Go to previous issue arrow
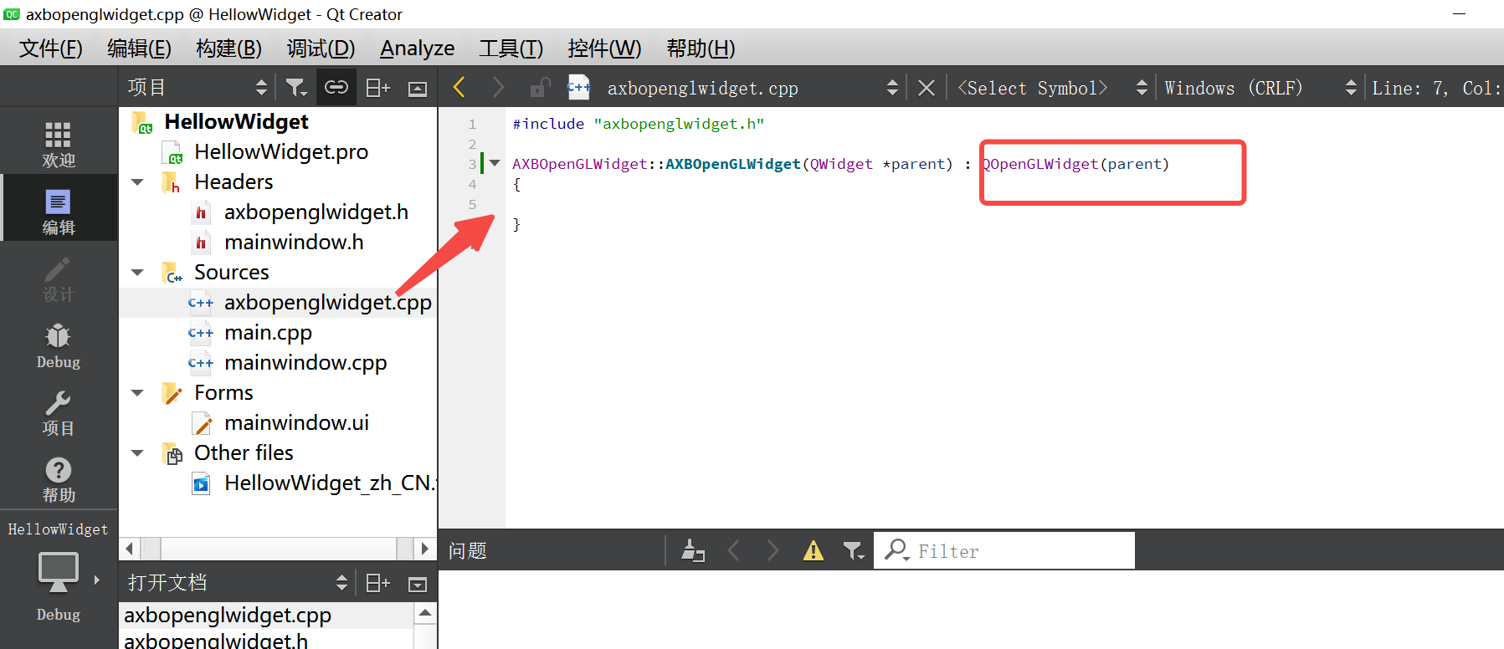Image resolution: width=1504 pixels, height=649 pixels. [x=734, y=550]
